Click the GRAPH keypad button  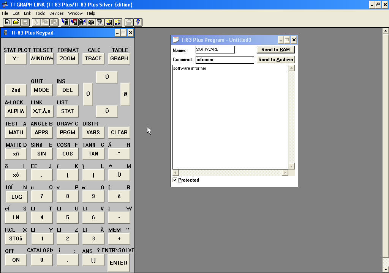(x=119, y=59)
